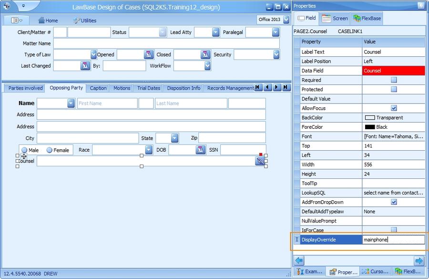The height and width of the screenshot is (279, 429).
Task: Expand the Name prefix dropdown
Action: 71,103
